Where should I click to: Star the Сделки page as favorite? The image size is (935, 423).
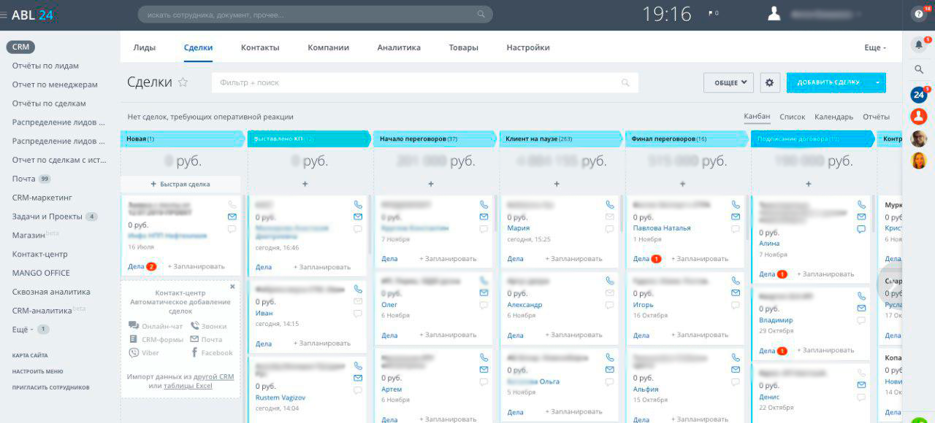(183, 82)
